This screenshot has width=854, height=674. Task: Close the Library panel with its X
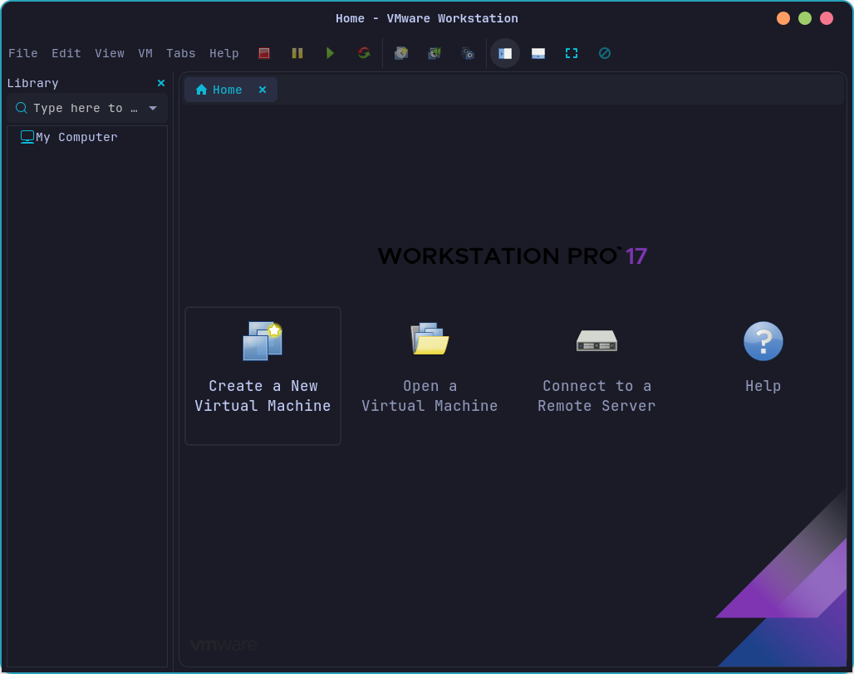pyautogui.click(x=160, y=83)
